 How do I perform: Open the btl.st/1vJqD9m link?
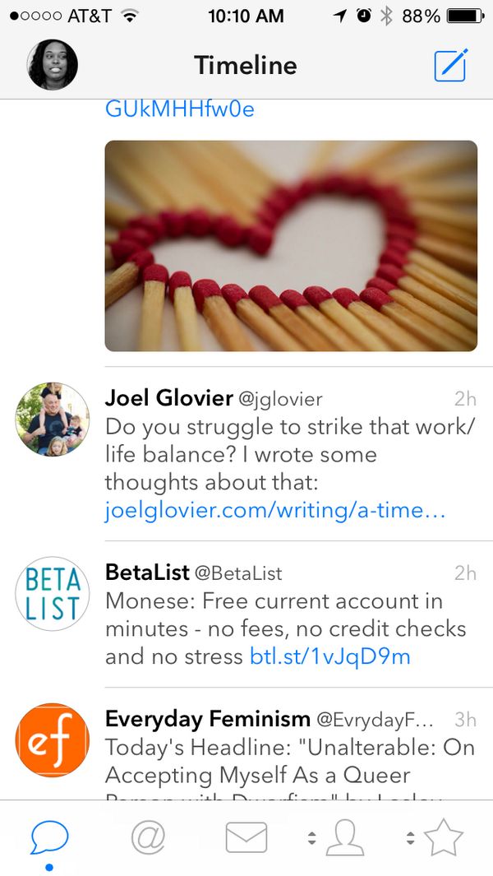coord(329,656)
